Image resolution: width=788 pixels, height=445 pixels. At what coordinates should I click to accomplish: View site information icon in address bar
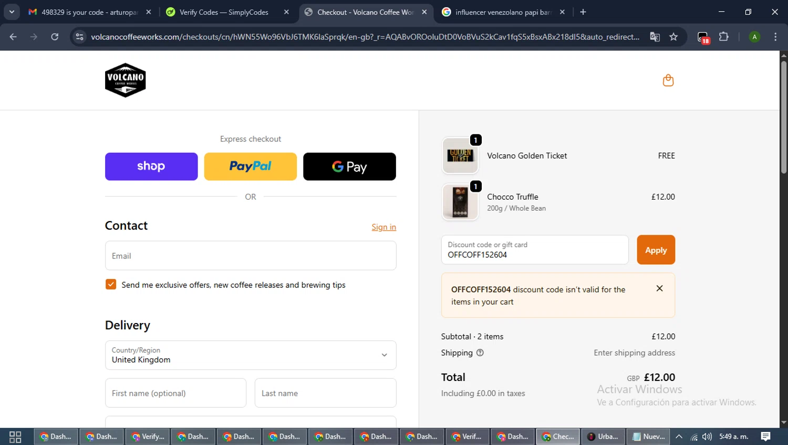click(x=79, y=37)
